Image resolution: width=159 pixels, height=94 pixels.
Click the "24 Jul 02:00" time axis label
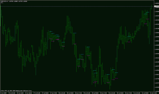coord(12,93)
